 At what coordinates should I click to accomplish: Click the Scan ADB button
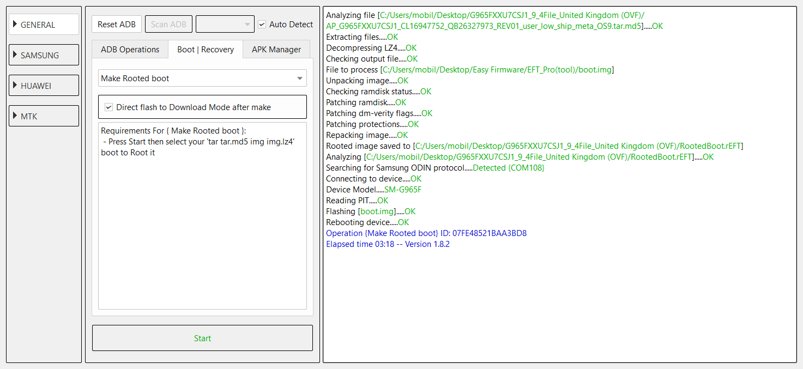(x=168, y=24)
